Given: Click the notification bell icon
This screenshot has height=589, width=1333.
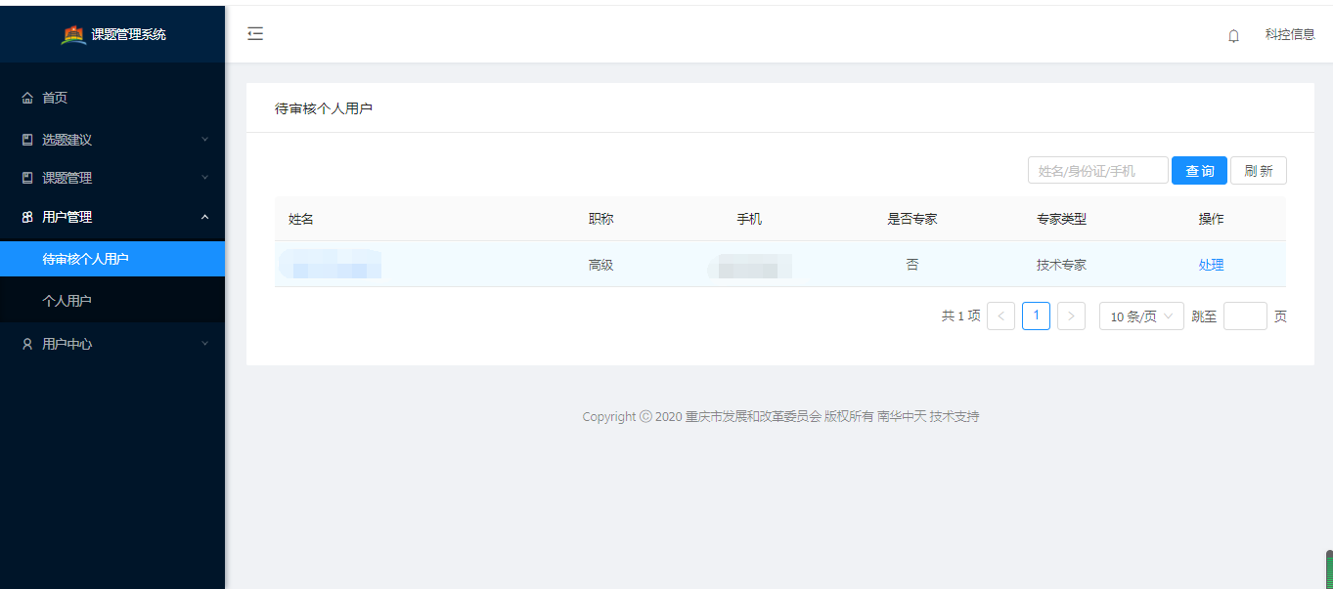Looking at the screenshot, I should 1232,34.
